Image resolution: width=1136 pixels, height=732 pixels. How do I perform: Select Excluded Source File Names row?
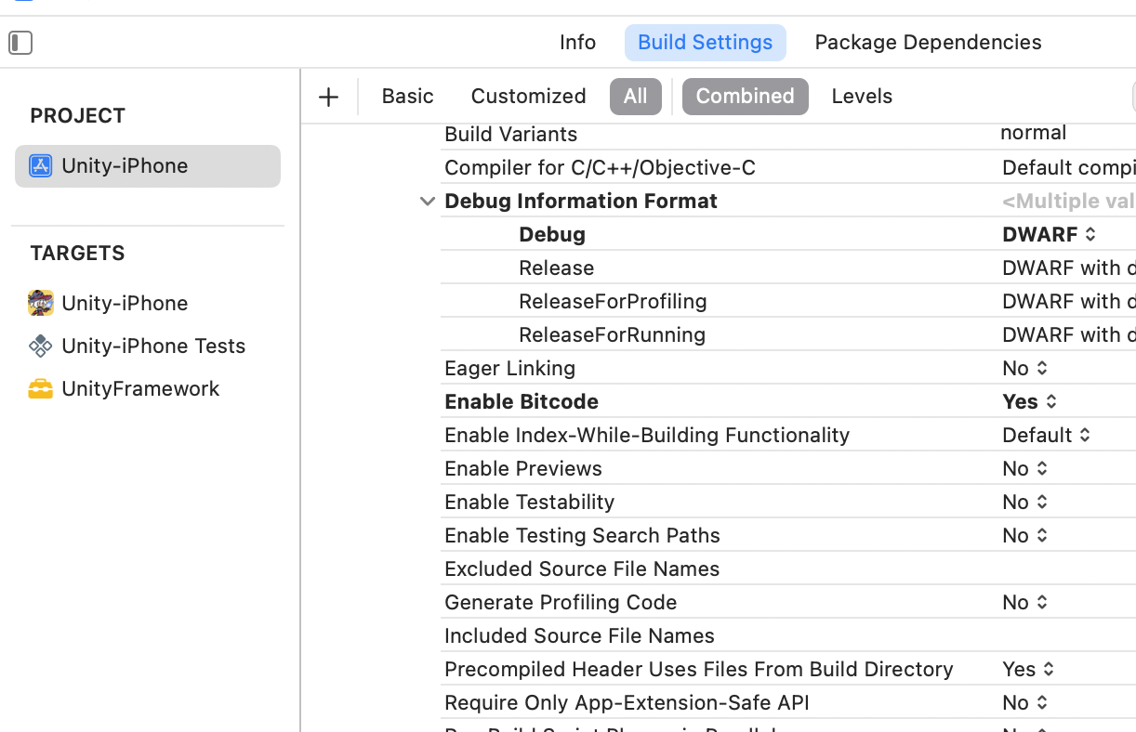click(x=788, y=569)
